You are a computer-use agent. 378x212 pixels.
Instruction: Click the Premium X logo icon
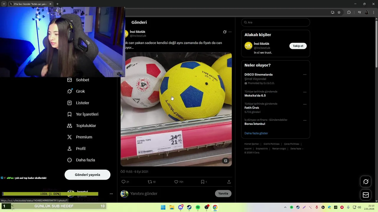(x=69, y=137)
